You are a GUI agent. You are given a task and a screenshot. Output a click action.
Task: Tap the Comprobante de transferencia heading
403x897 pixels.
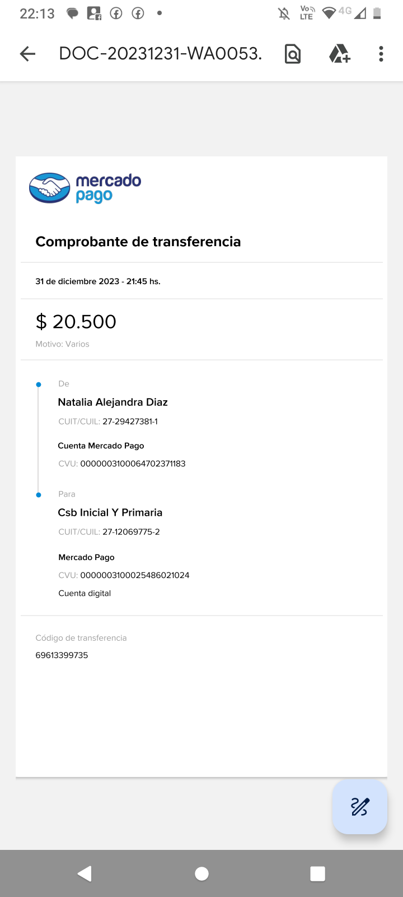pyautogui.click(x=138, y=242)
